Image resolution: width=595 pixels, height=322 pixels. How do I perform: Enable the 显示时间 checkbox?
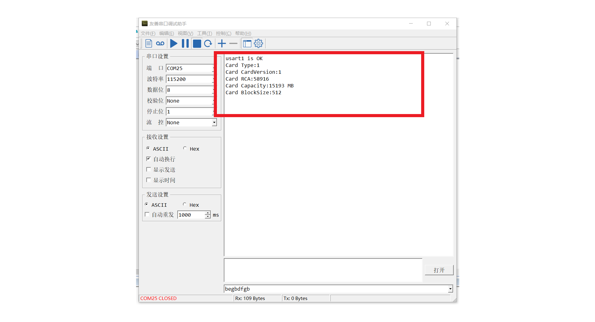pyautogui.click(x=148, y=180)
